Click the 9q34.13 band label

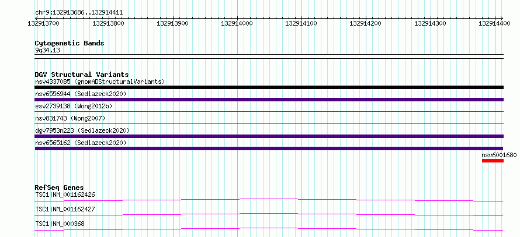pos(47,50)
